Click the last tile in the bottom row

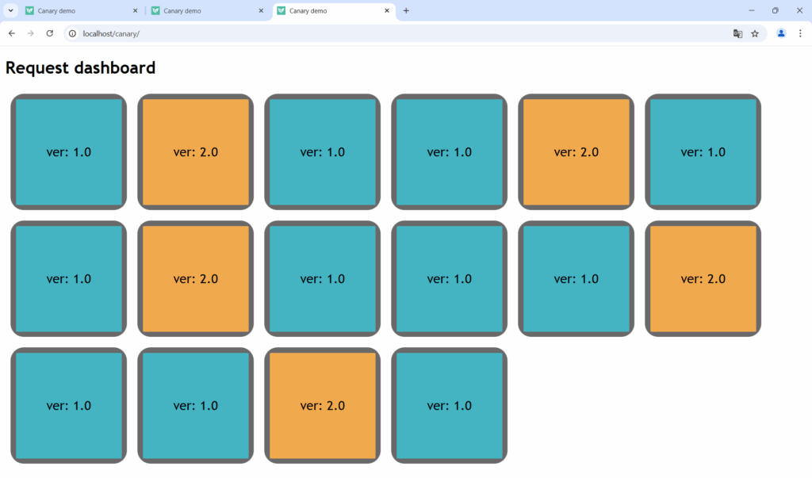450,405
